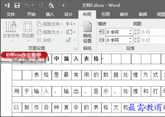Decrease left indent with down spinner

130,34
